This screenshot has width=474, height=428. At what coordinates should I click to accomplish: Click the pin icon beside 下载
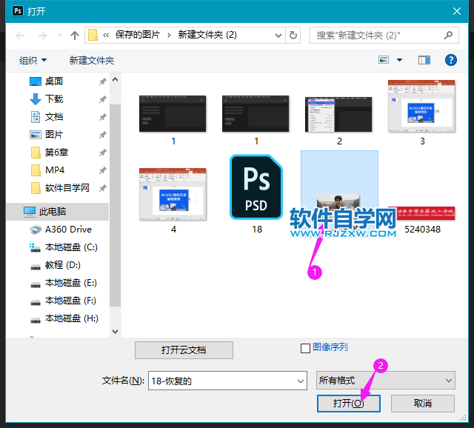(103, 98)
